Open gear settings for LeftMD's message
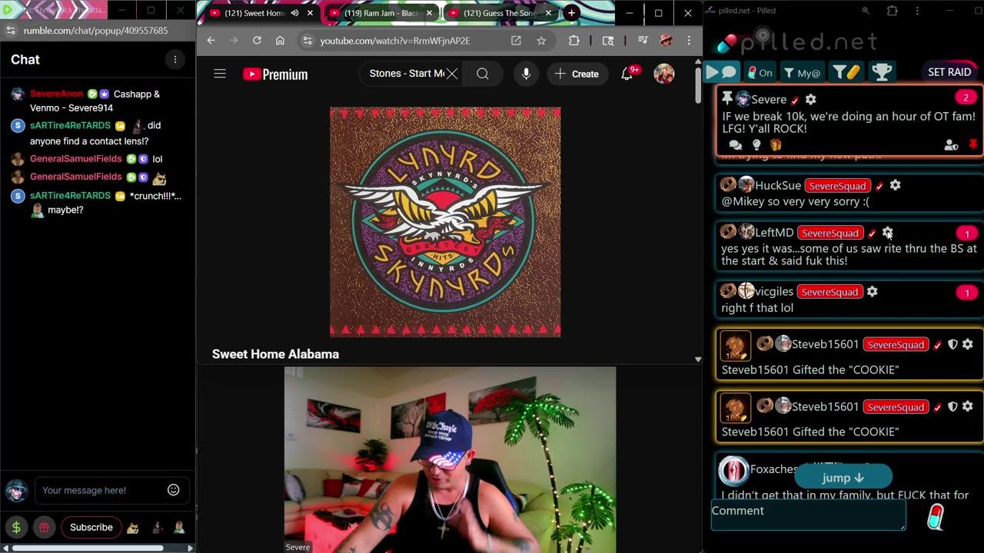Viewport: 984px width, 553px height. [887, 232]
